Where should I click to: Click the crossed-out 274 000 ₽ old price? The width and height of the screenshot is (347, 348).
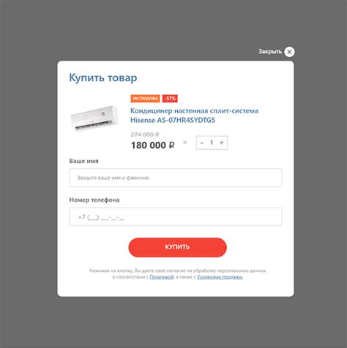(145, 135)
